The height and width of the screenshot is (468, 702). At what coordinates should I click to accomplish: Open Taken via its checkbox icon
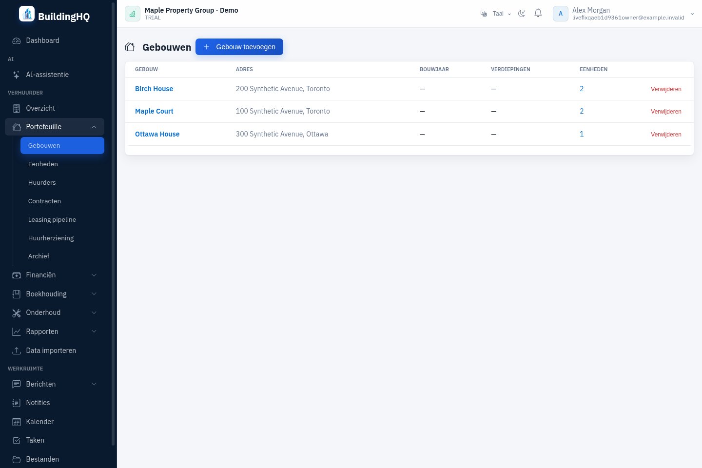tap(17, 441)
